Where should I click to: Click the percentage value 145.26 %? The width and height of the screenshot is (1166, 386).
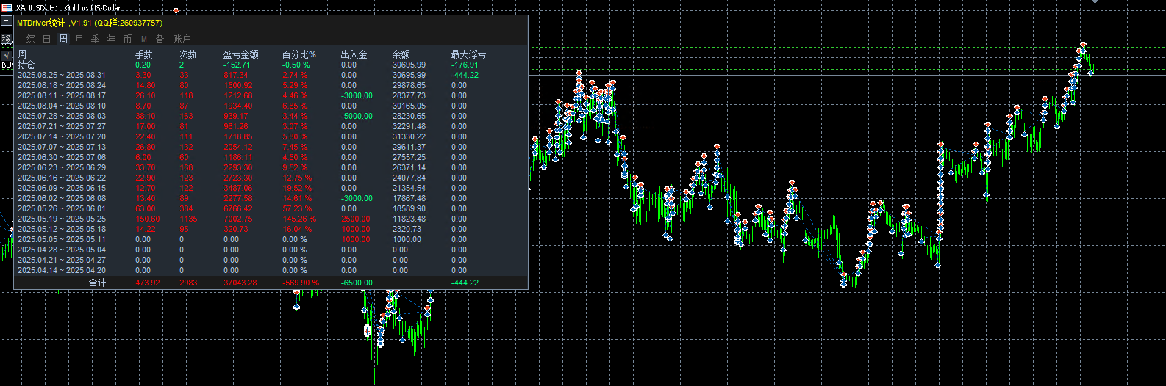299,219
